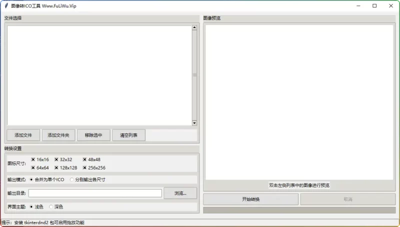Select 合并为单个ICO output mode
Screen dimensions: 400x227
pos(31,179)
